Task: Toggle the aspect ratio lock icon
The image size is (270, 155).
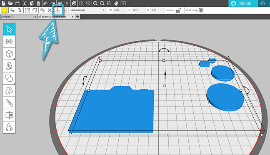Action: click(179, 10)
